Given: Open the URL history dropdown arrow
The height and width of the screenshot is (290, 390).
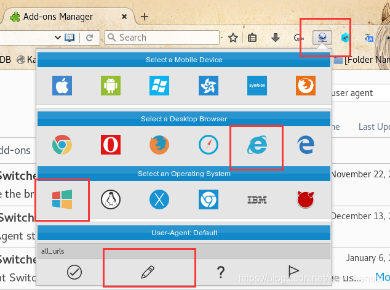Looking at the screenshot, I should click(x=58, y=38).
